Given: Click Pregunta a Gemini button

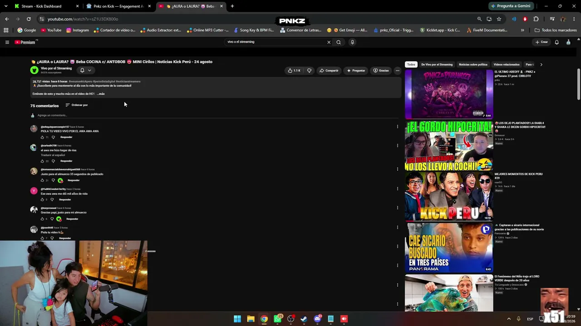Looking at the screenshot, I should coord(511,6).
